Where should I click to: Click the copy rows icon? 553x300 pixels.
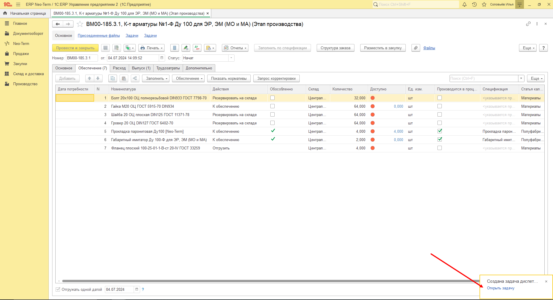pyautogui.click(x=113, y=78)
